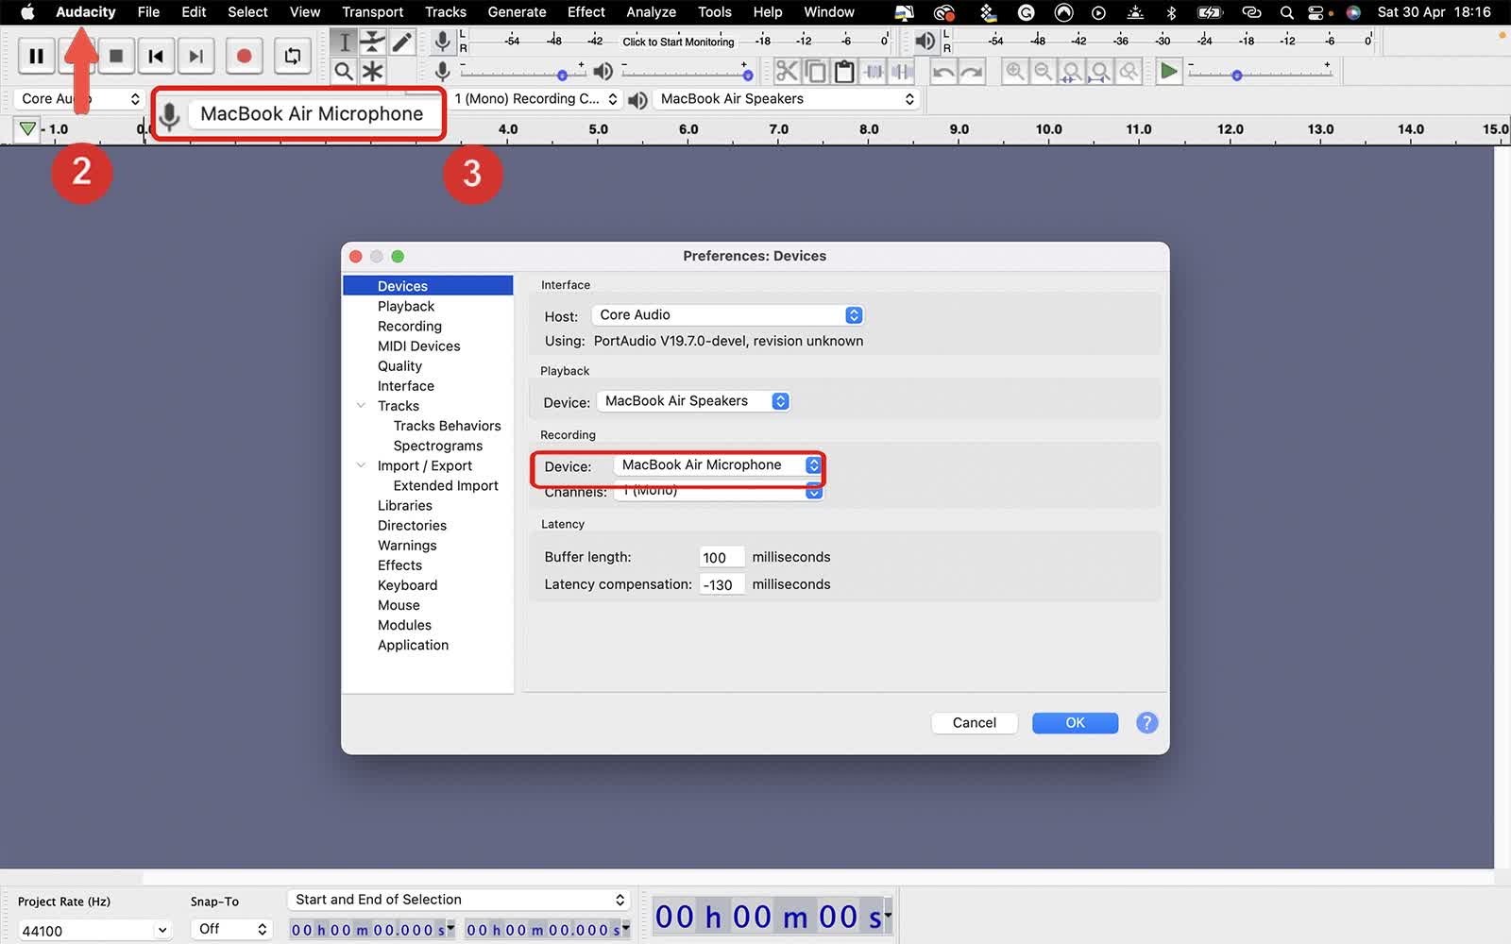Open the Transport menu
Screen dimensions: 1511x944
click(372, 12)
